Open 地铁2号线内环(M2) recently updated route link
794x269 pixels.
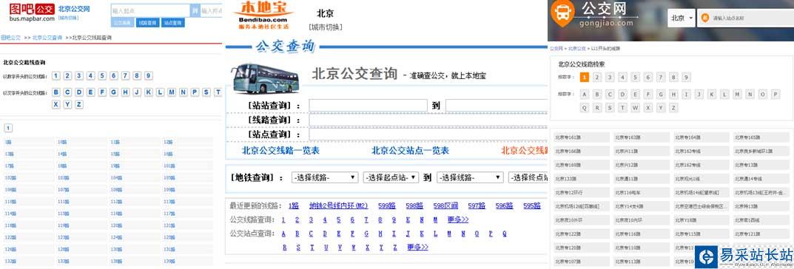point(338,205)
